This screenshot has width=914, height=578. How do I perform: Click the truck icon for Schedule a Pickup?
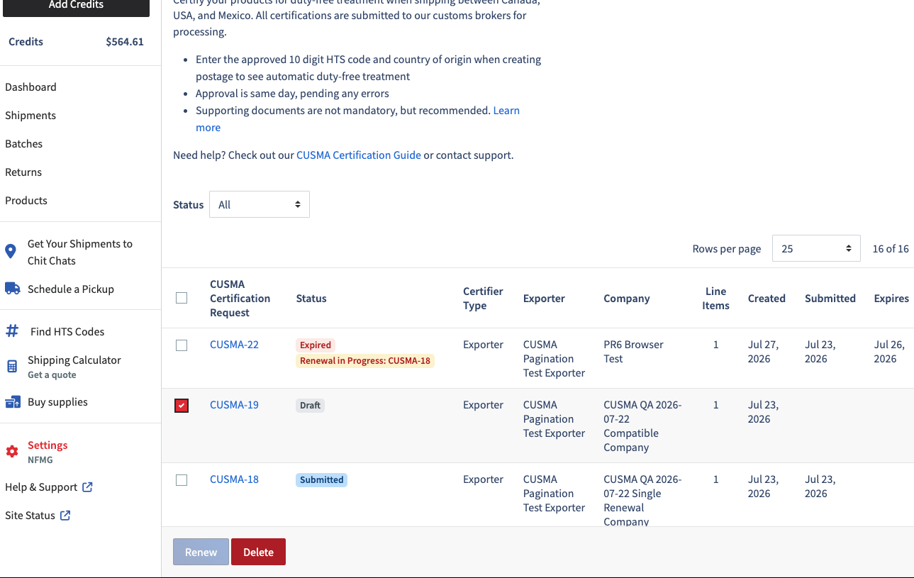pyautogui.click(x=12, y=289)
